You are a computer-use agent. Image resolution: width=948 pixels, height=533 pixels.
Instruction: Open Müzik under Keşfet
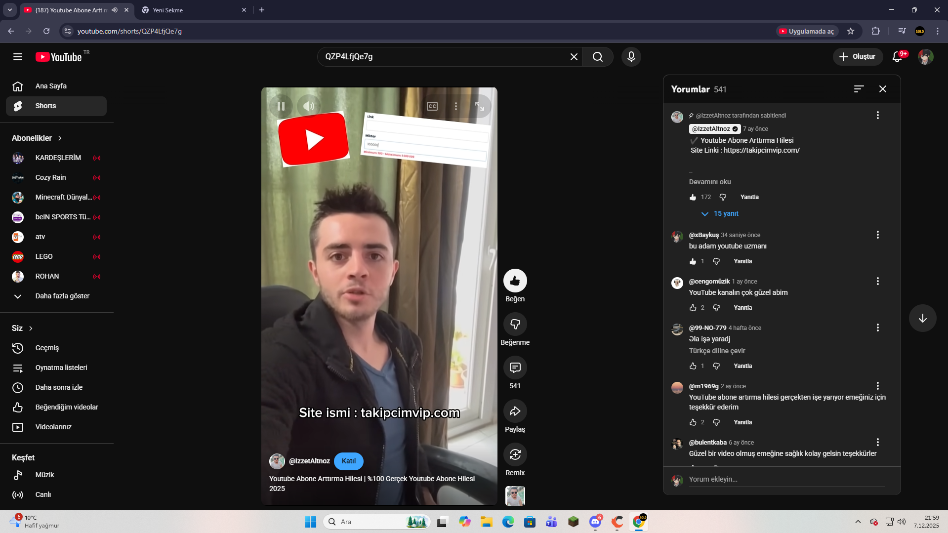(56, 475)
